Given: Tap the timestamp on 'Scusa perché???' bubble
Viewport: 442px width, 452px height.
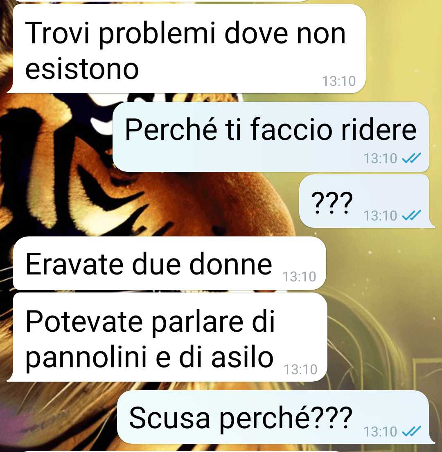Looking at the screenshot, I should (380, 432).
